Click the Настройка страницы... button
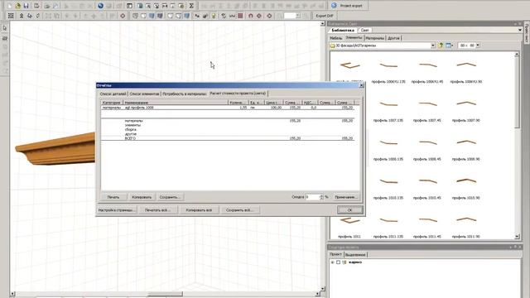530x298 pixels. (x=117, y=209)
